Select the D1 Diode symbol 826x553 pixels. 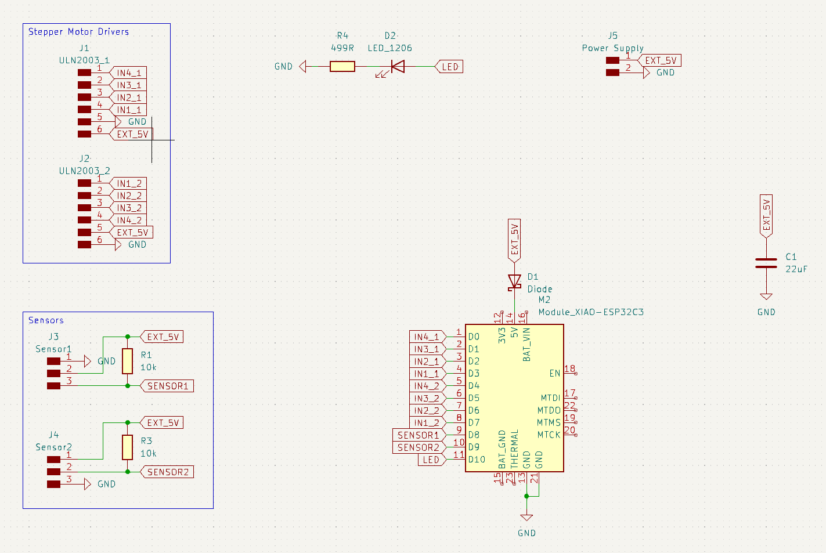tap(514, 281)
